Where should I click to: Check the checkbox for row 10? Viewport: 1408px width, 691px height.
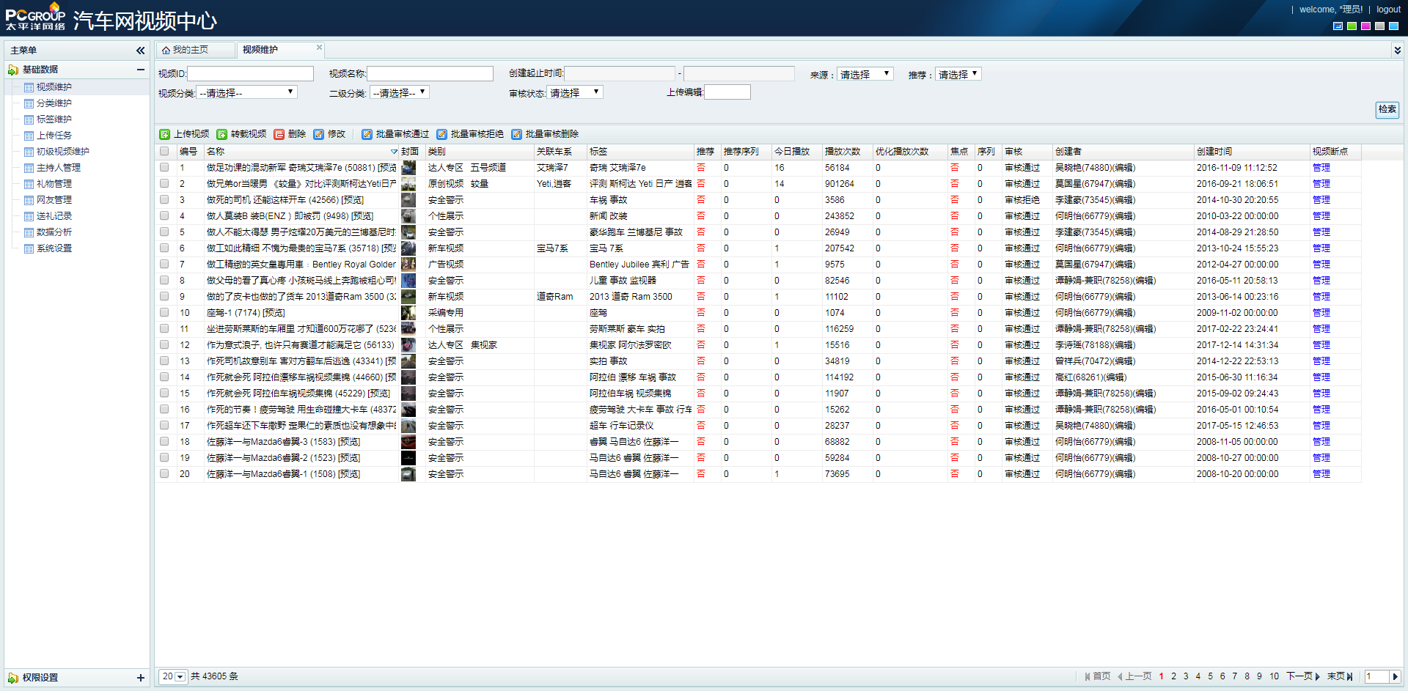click(x=164, y=313)
